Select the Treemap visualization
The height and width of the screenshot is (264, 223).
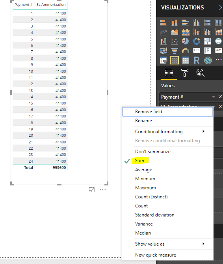click(x=208, y=41)
